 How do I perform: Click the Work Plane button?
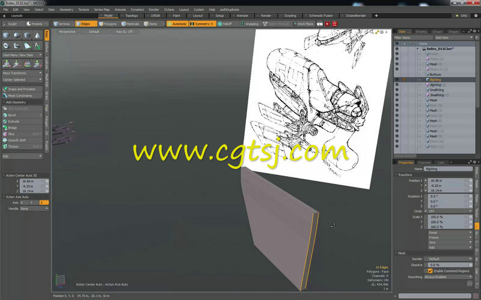click(x=303, y=23)
